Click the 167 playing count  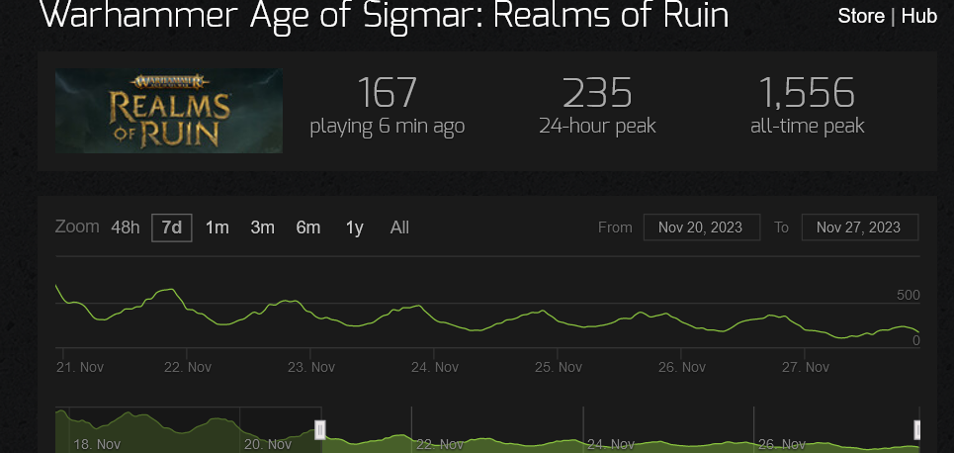tap(387, 93)
